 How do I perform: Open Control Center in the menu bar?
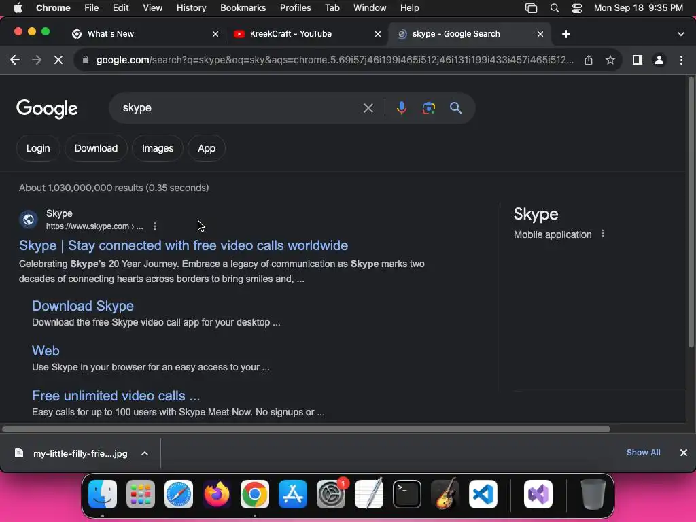[576, 8]
